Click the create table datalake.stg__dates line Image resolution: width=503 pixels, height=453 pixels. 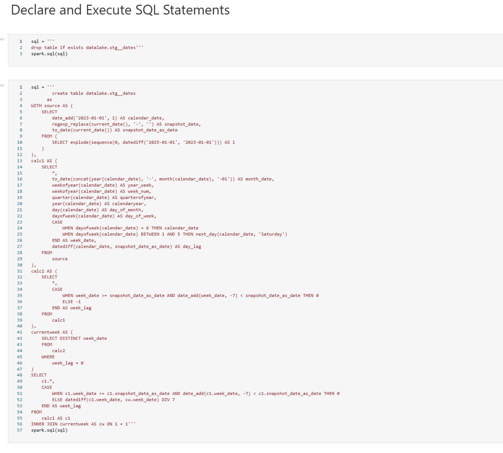(x=94, y=93)
